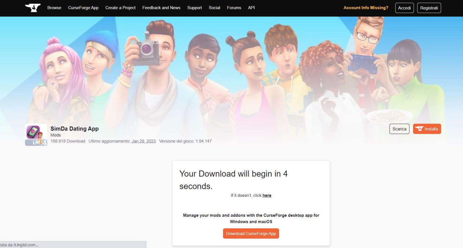Click the anvil icon on the Installa button
463x248 pixels.
[420, 129]
